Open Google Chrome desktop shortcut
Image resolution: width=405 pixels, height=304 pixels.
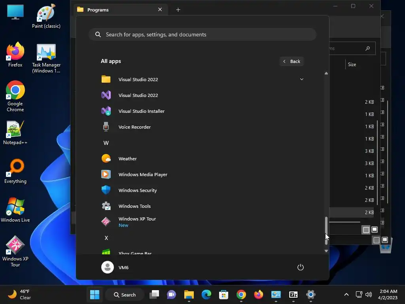click(15, 96)
